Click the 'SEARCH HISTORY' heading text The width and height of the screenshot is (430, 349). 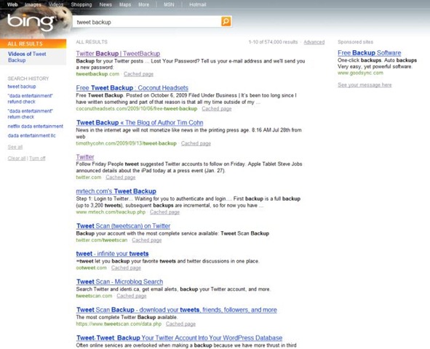pyautogui.click(x=28, y=79)
